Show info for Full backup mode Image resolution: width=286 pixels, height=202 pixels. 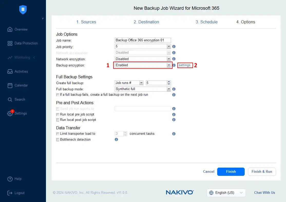pos(174,89)
